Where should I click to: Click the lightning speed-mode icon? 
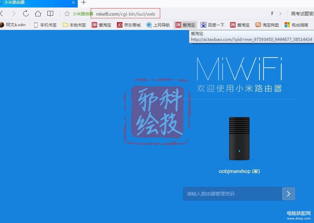272,14
